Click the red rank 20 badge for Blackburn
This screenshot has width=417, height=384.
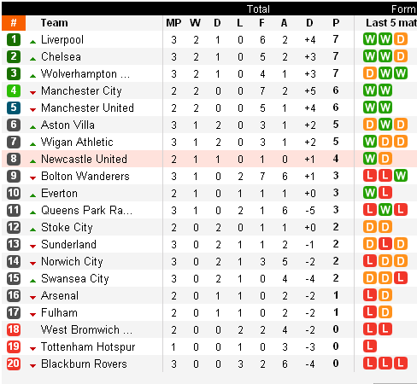[14, 364]
